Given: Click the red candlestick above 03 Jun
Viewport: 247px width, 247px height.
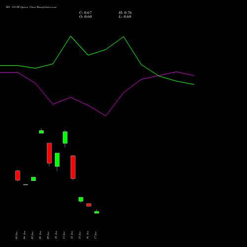Looking at the screenshot, I should [x=18, y=175].
